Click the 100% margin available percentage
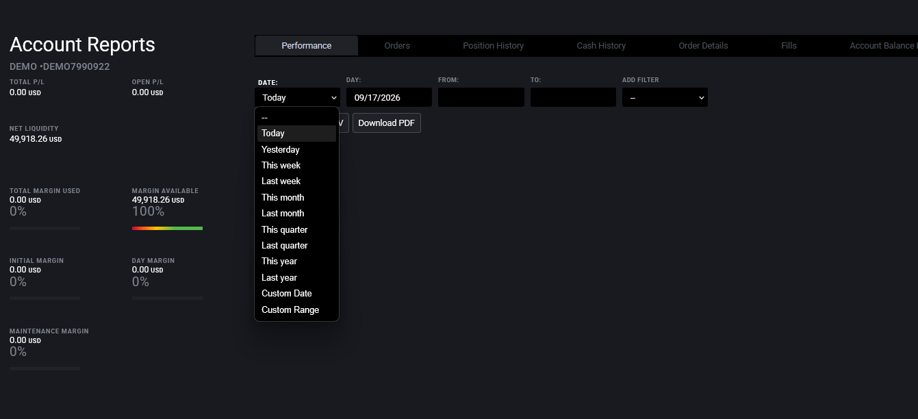The width and height of the screenshot is (918, 419). pos(148,212)
